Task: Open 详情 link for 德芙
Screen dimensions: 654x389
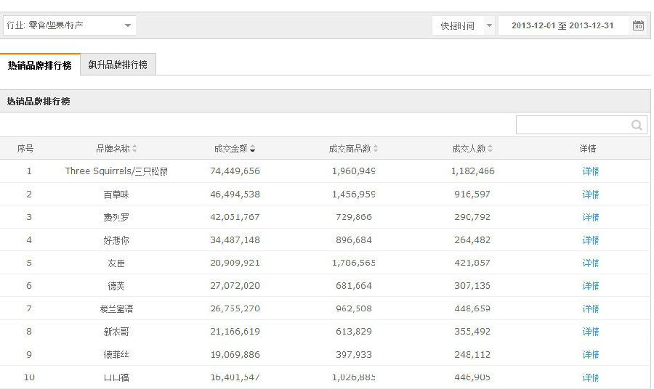Action: (591, 286)
